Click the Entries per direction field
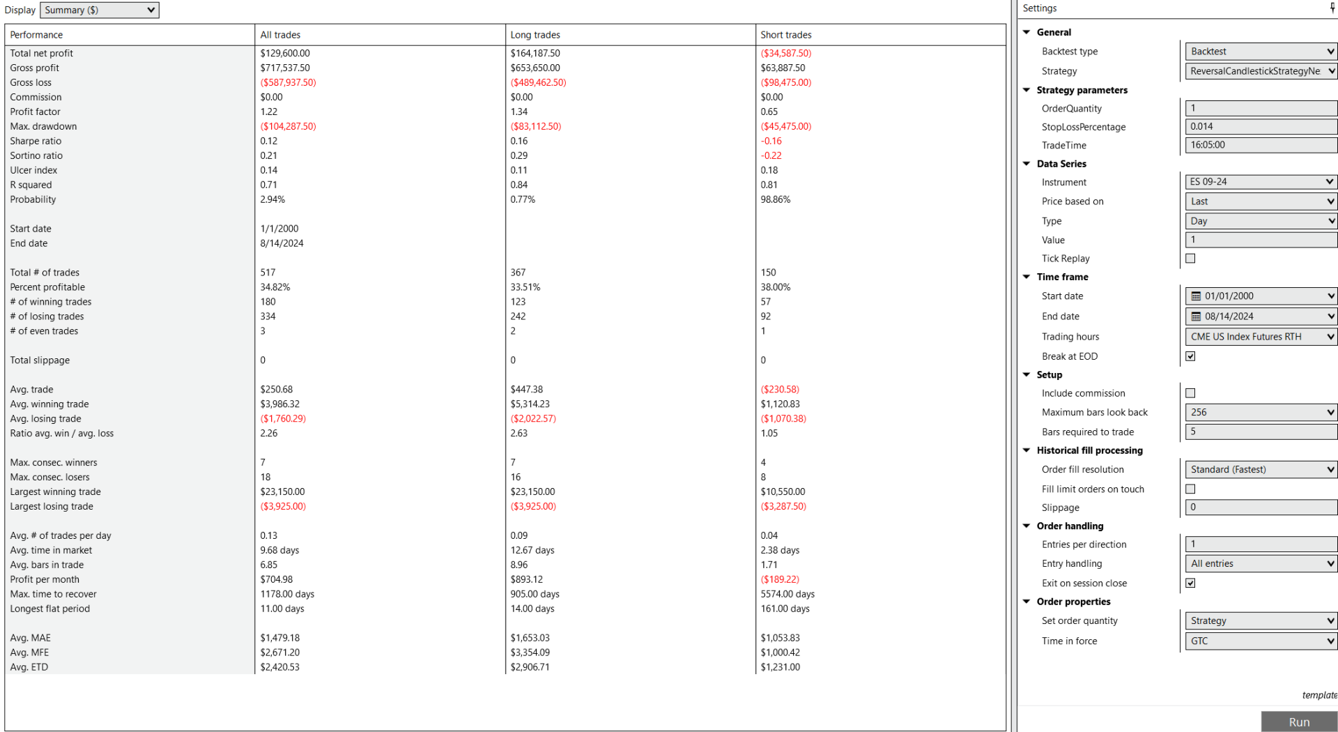This screenshot has height=732, width=1338. [x=1261, y=544]
